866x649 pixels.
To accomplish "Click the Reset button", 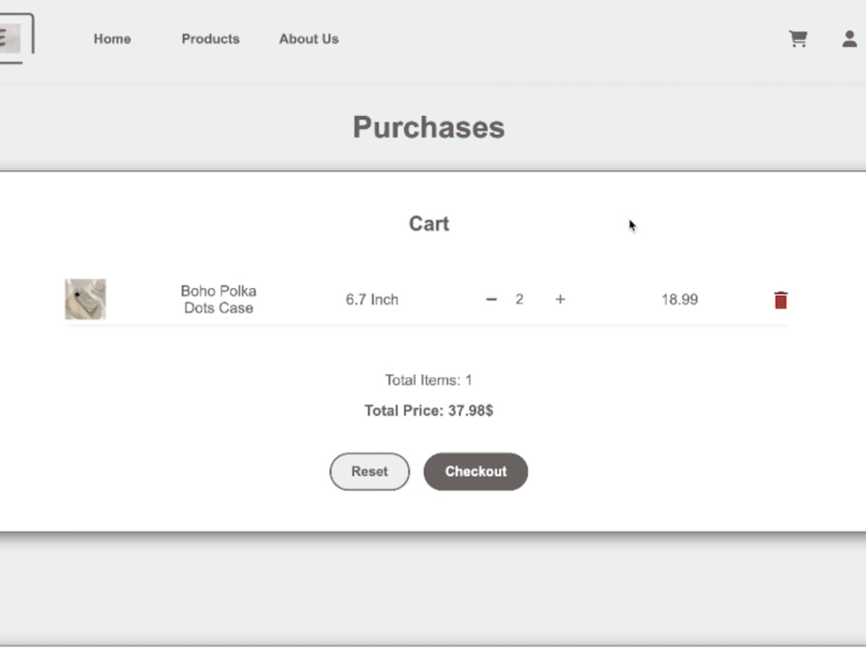I will pyautogui.click(x=370, y=472).
